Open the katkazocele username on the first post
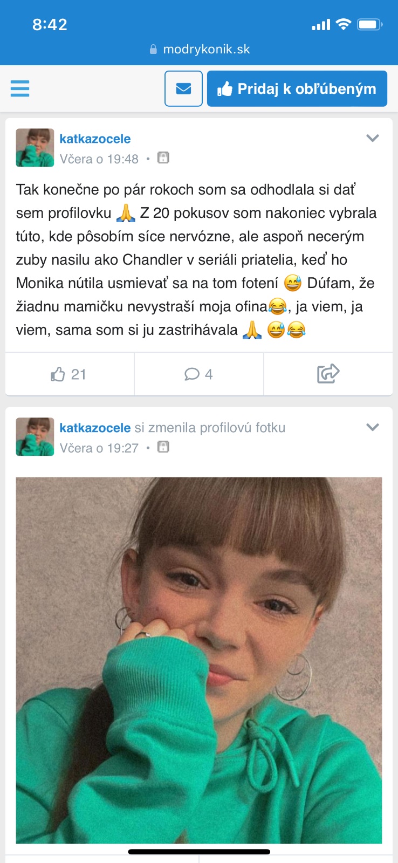This screenshot has width=398, height=863. [95, 139]
